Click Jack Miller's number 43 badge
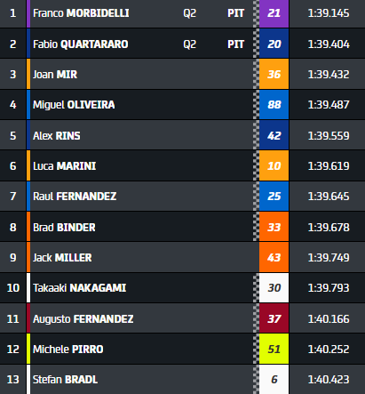Screen dimensions: 365x394 274,257
